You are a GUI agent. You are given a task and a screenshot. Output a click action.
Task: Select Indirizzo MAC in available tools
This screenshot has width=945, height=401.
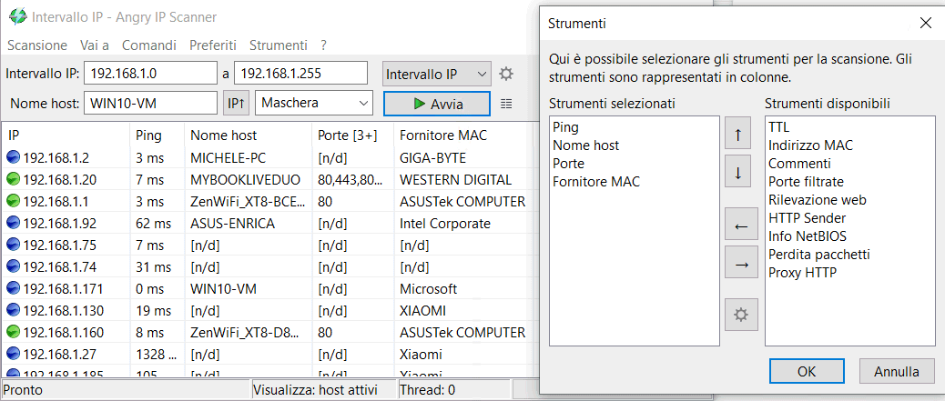tap(810, 145)
